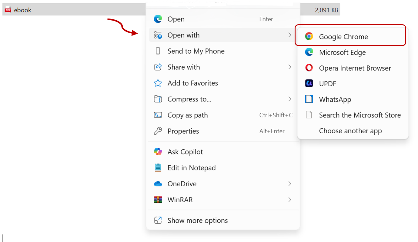Select the ebook file name
The height and width of the screenshot is (242, 418).
click(x=23, y=10)
